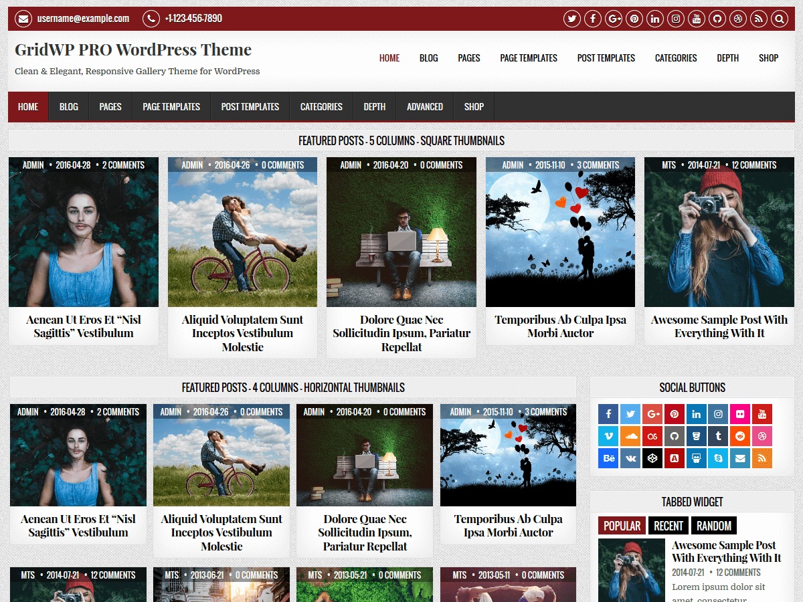Open Page Templates in dark navigation bar
This screenshot has height=602, width=803.
click(171, 106)
